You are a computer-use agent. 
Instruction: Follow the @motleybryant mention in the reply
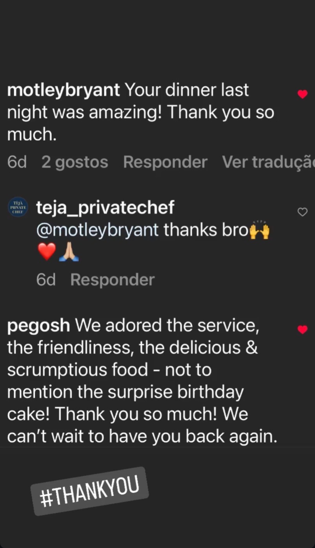click(97, 230)
